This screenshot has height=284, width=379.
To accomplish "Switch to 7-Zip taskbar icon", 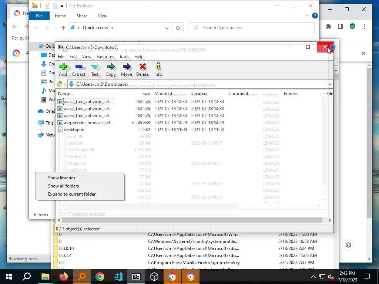I will tap(136, 277).
